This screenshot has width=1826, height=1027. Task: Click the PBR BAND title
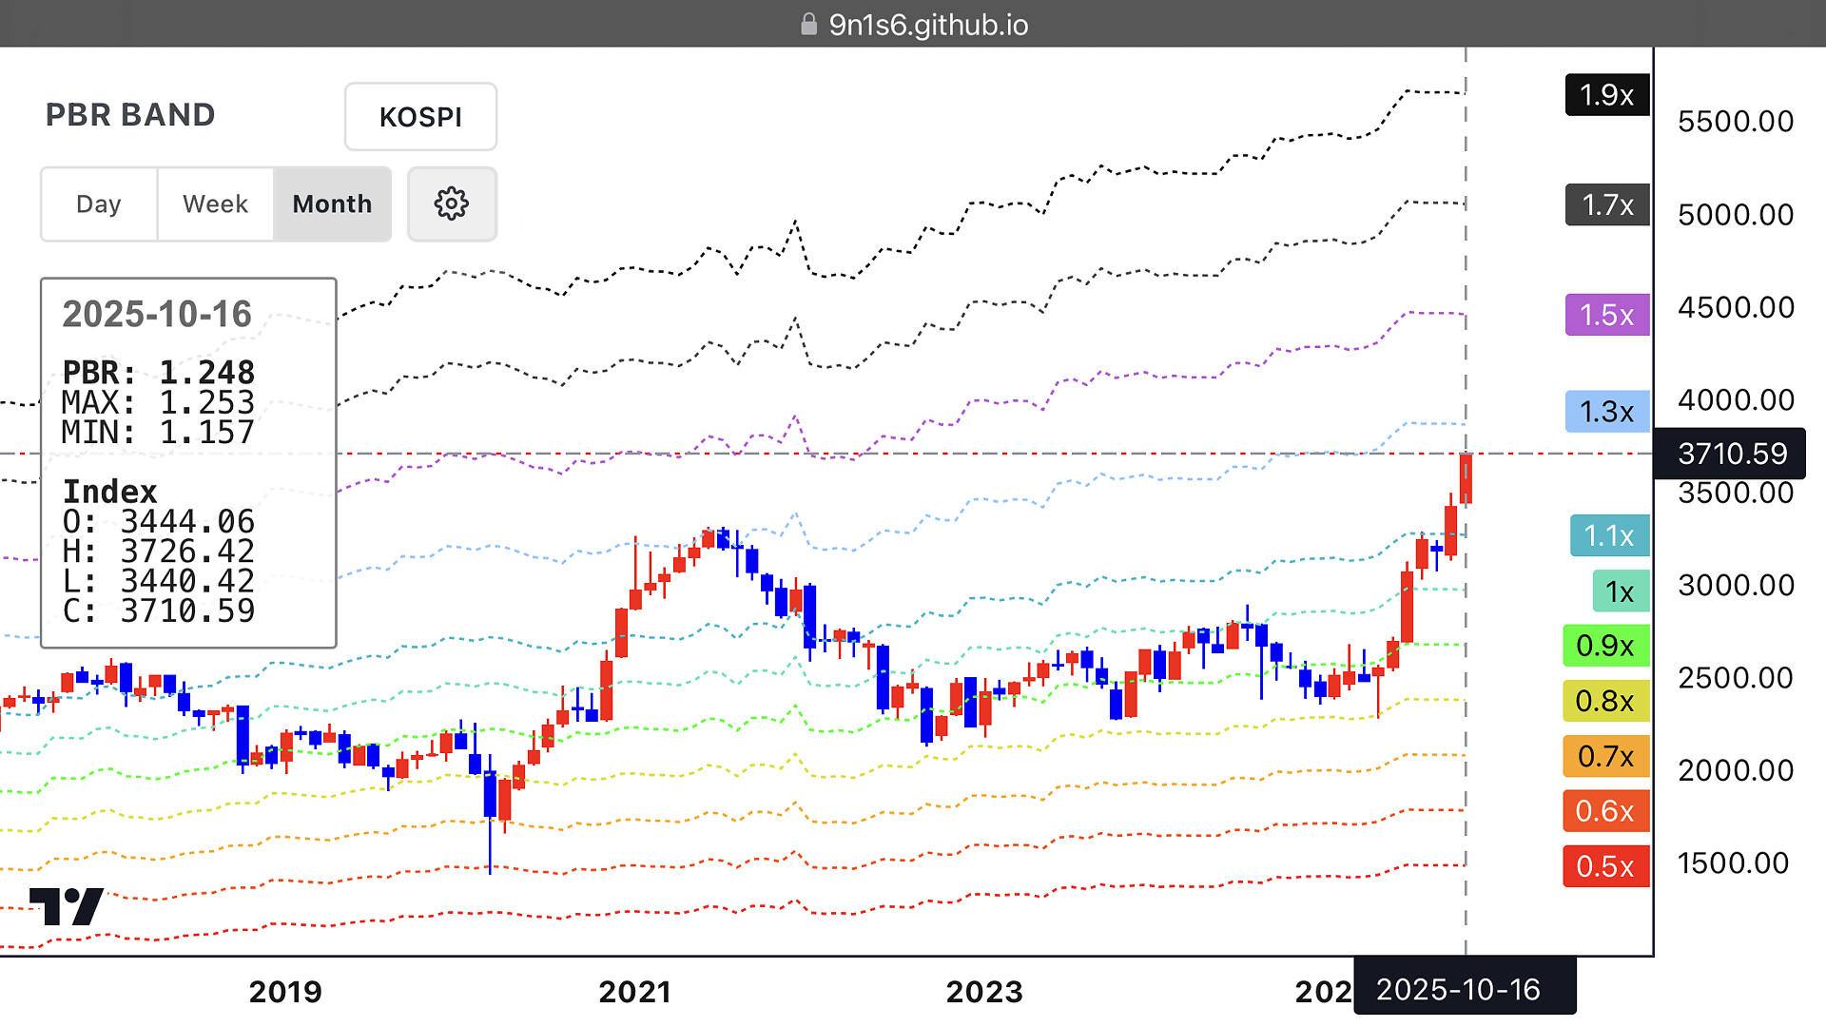[x=130, y=115]
